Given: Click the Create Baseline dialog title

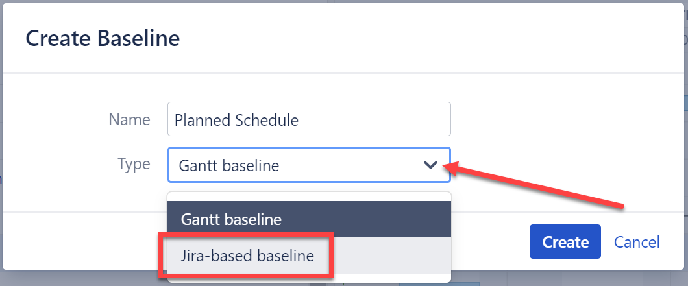Looking at the screenshot, I should click(103, 39).
